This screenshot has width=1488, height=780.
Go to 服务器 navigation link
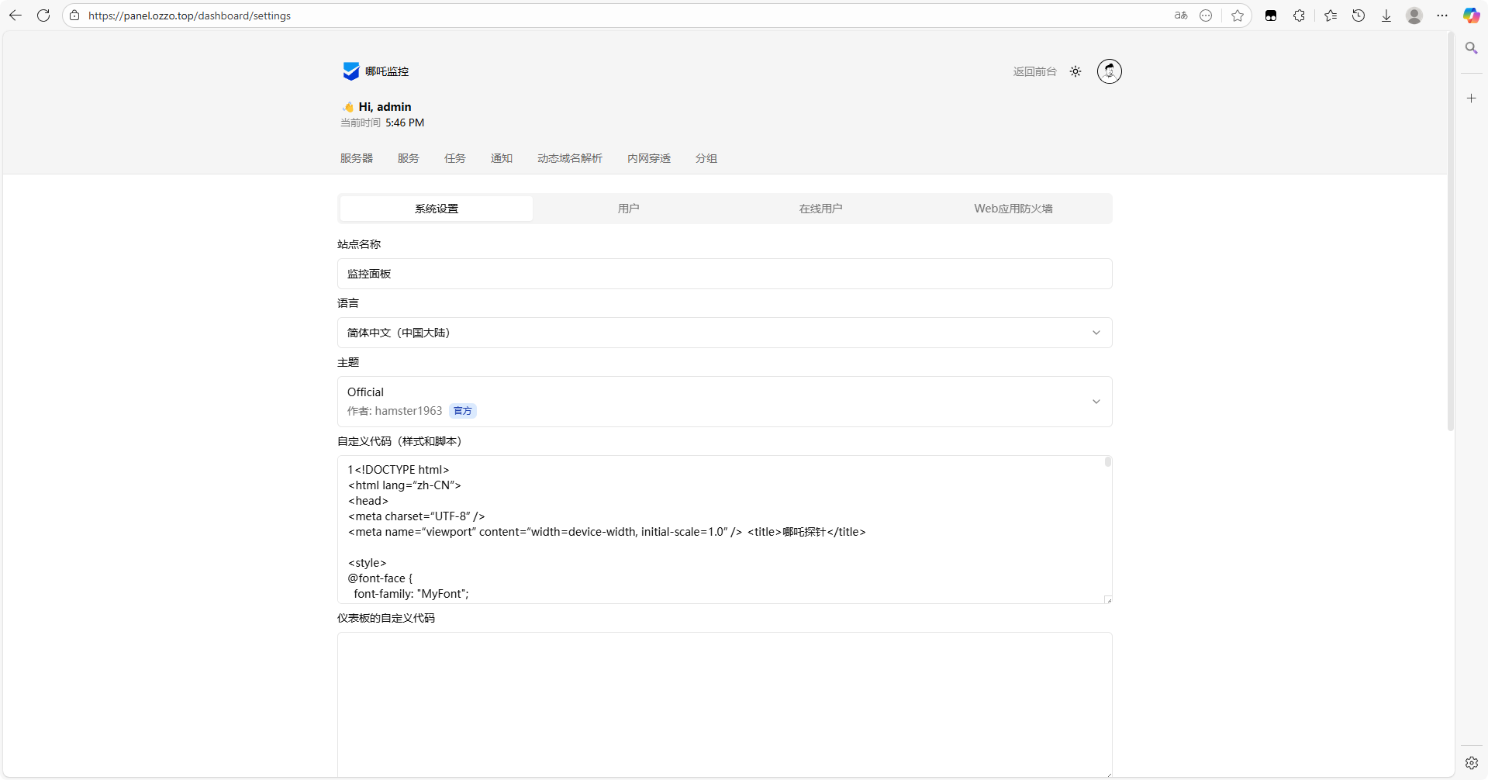click(x=357, y=158)
